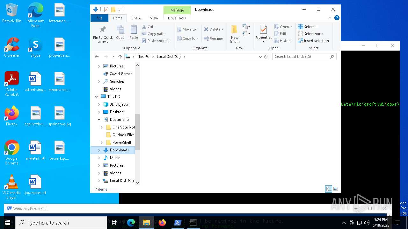408x229 pixels.
Task: Open Task View on taskbar
Action: point(115,223)
